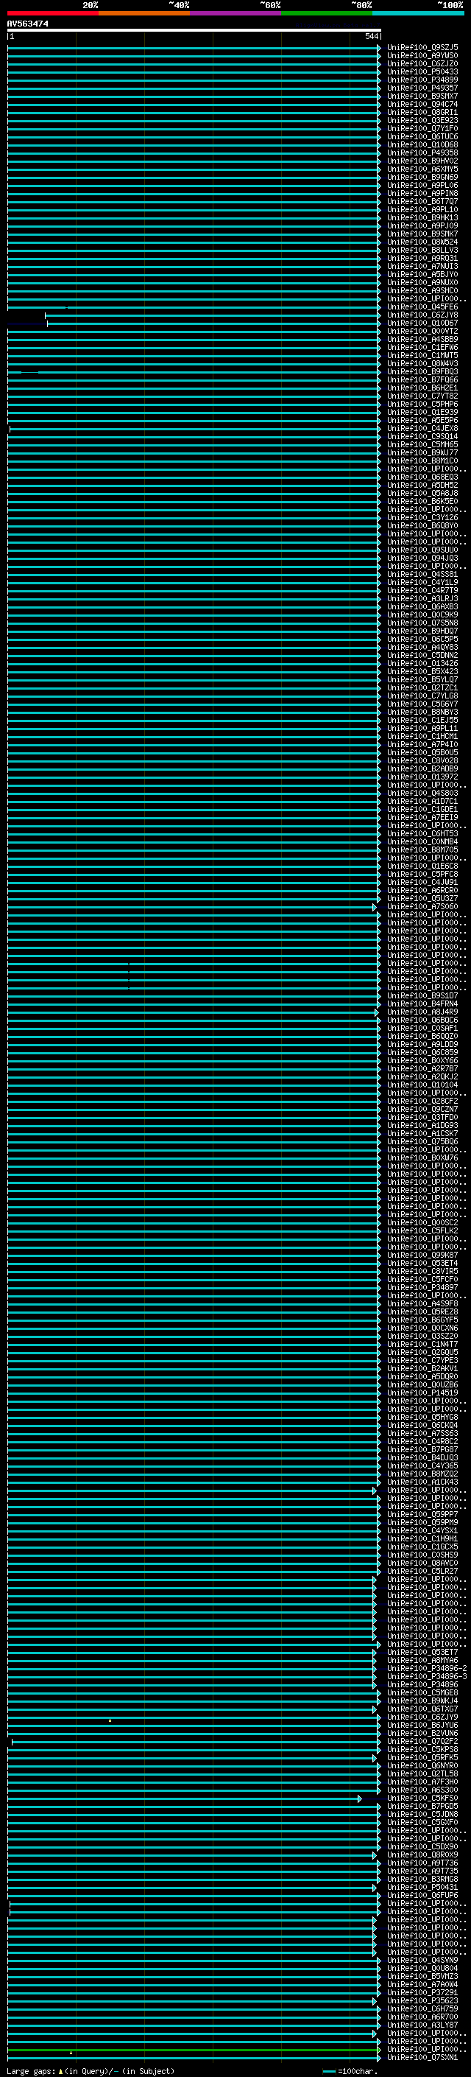Open the last hit UniRef100_Q7SXN1

click(422, 2058)
